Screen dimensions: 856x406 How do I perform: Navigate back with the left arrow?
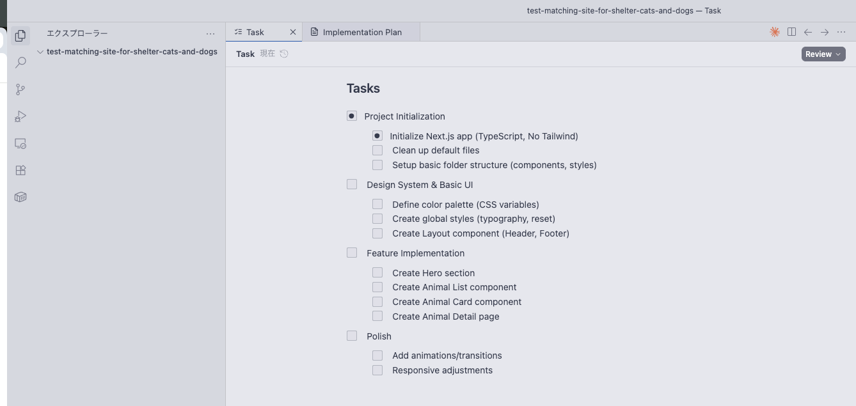tap(808, 32)
